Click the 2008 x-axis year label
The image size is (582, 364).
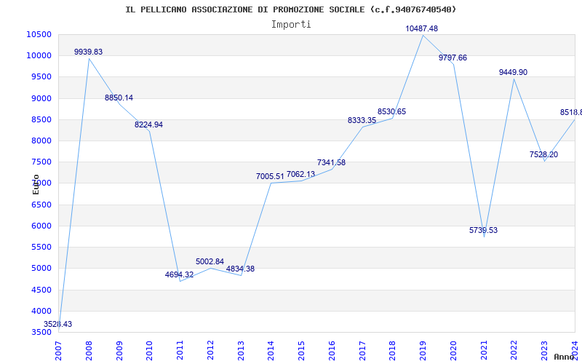click(x=89, y=351)
